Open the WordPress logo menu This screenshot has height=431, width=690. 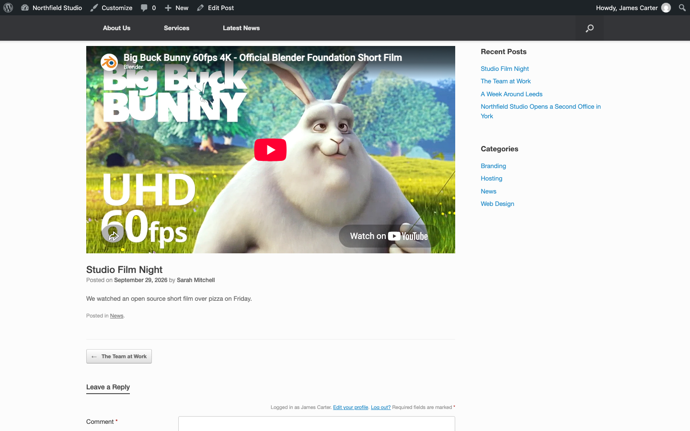click(x=8, y=8)
